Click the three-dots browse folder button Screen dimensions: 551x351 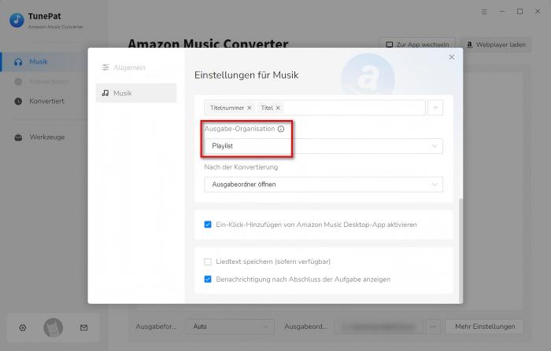[x=433, y=327]
